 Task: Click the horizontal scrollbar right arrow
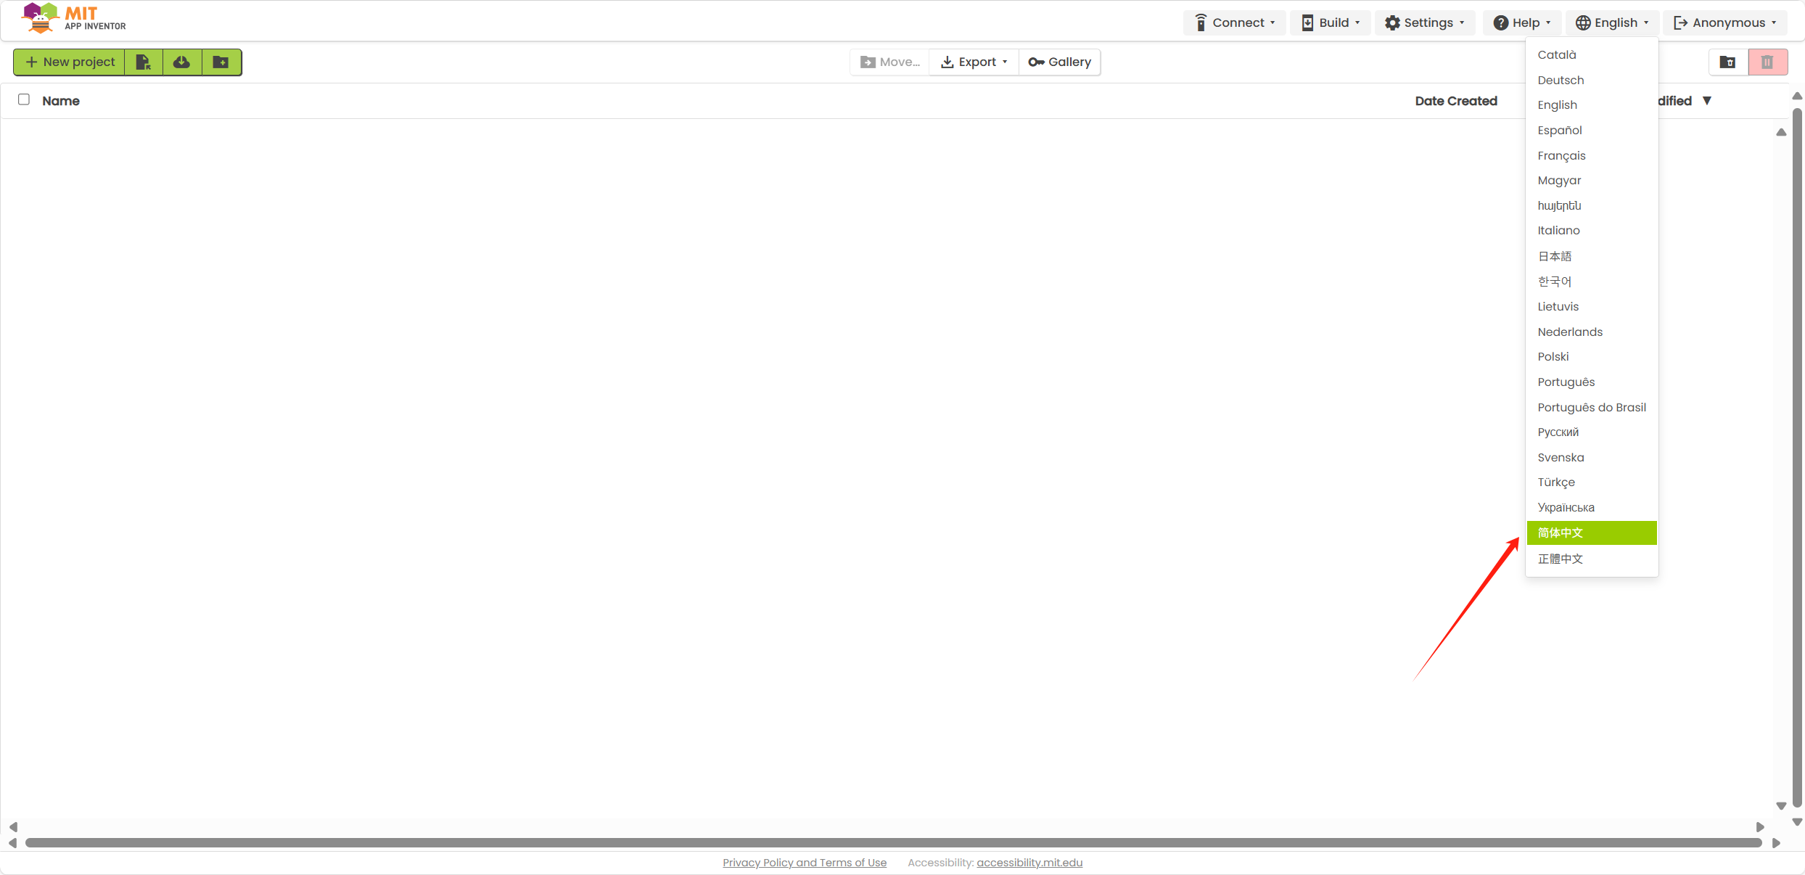(x=1777, y=844)
